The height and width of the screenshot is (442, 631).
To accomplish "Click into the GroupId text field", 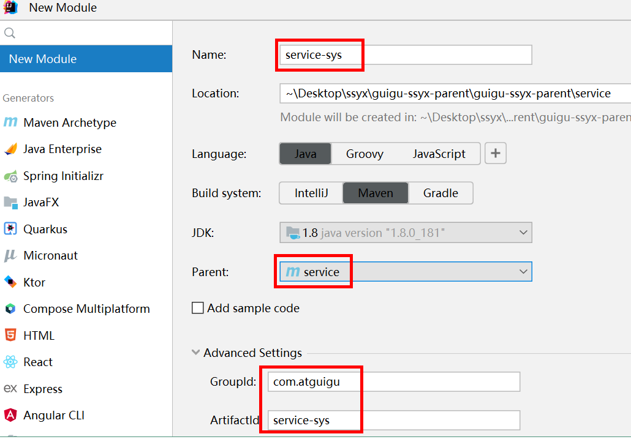I will 393,382.
